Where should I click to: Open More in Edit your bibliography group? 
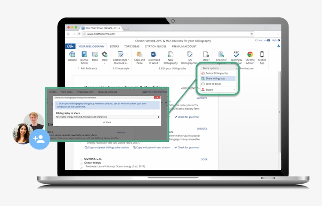coord(206,56)
